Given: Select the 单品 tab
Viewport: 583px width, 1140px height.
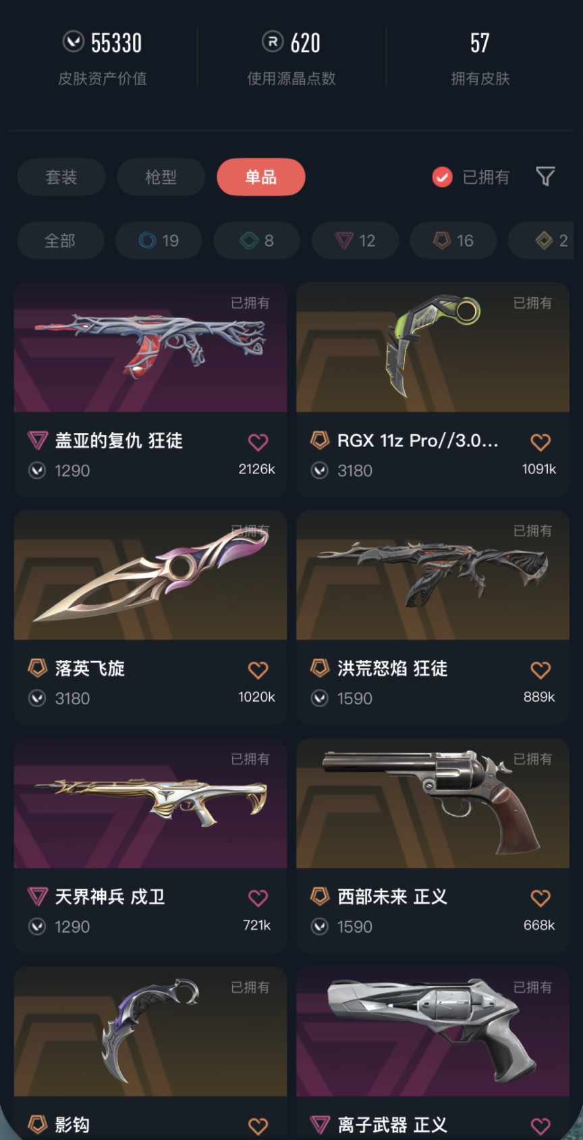Looking at the screenshot, I should (x=261, y=177).
